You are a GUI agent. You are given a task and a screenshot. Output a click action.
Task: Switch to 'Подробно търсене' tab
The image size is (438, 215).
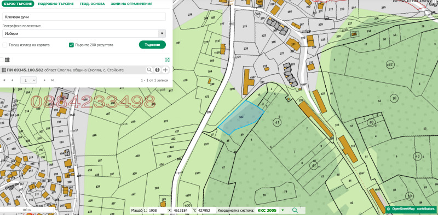[56, 4]
